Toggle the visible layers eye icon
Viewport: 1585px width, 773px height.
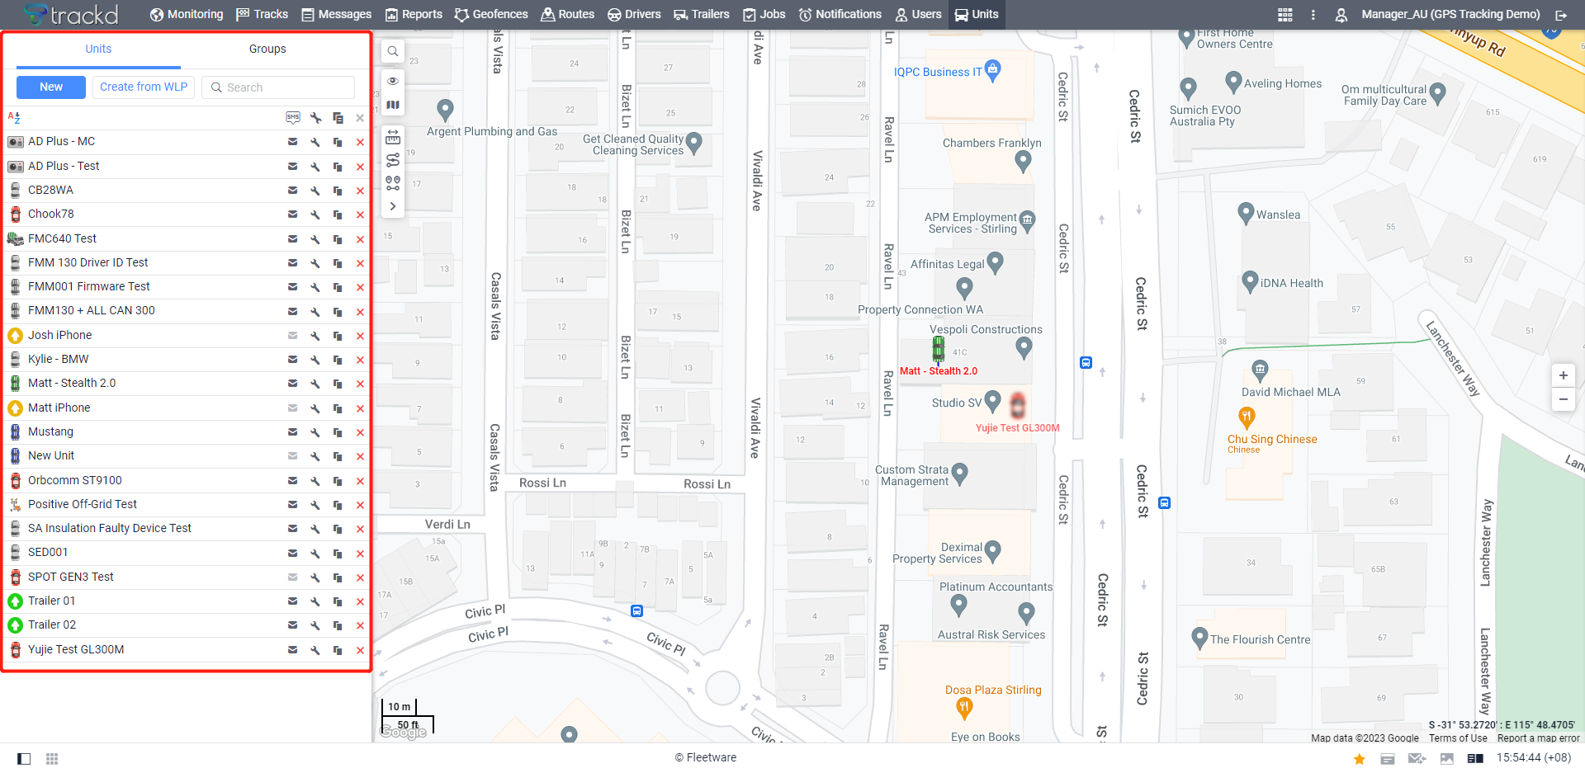(x=393, y=81)
